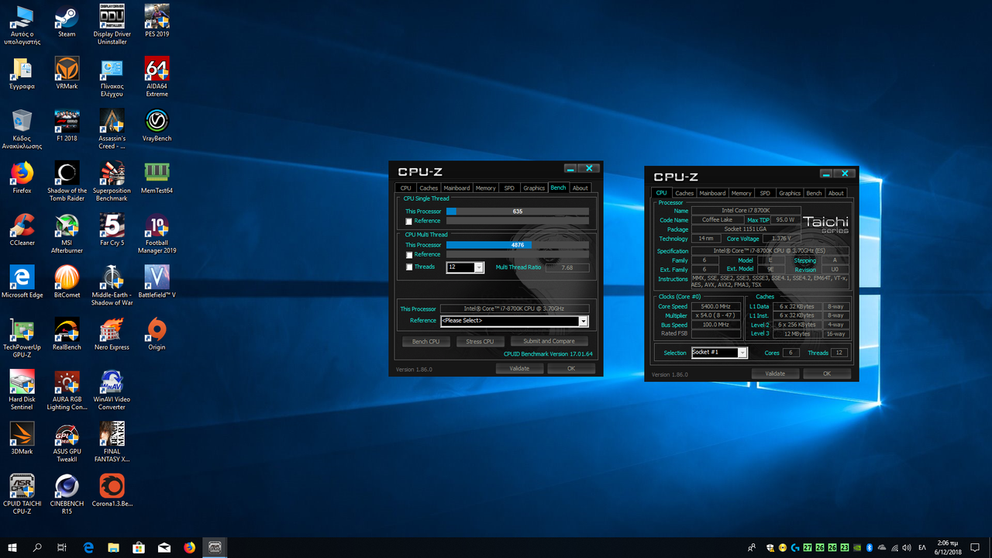
Task: Select the Assassin's Creed desktop icon
Action: point(112,129)
